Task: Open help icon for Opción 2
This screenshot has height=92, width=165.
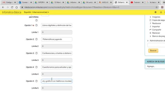Action: (x=36, y=39)
